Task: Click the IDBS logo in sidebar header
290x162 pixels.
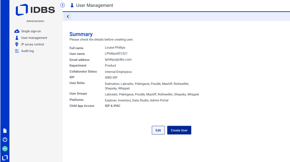Action: [x=35, y=10]
